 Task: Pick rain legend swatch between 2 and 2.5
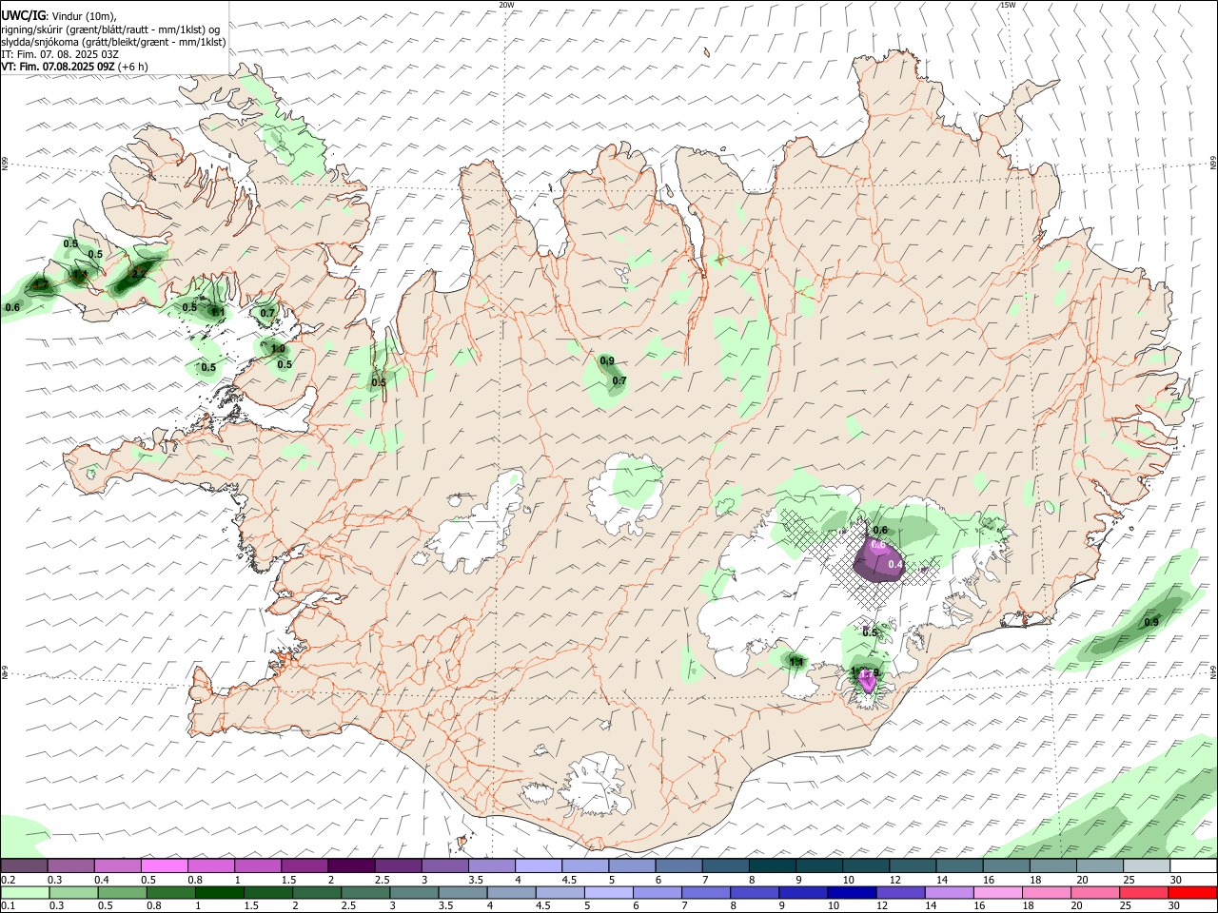pos(317,892)
